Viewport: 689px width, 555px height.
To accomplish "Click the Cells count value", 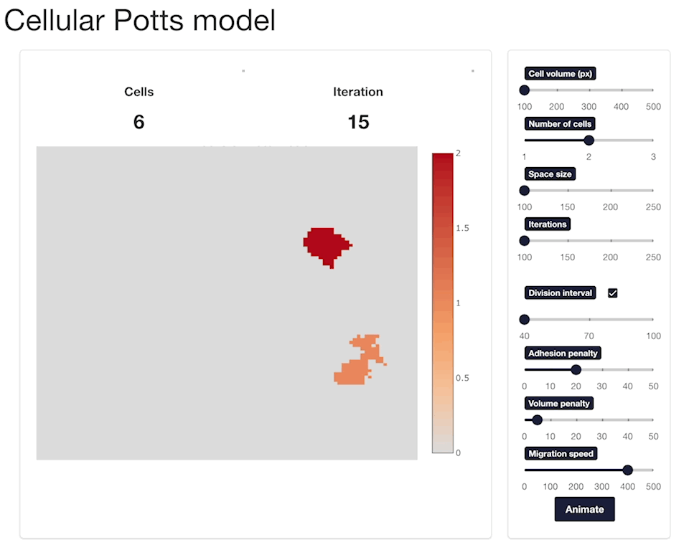I will [139, 122].
